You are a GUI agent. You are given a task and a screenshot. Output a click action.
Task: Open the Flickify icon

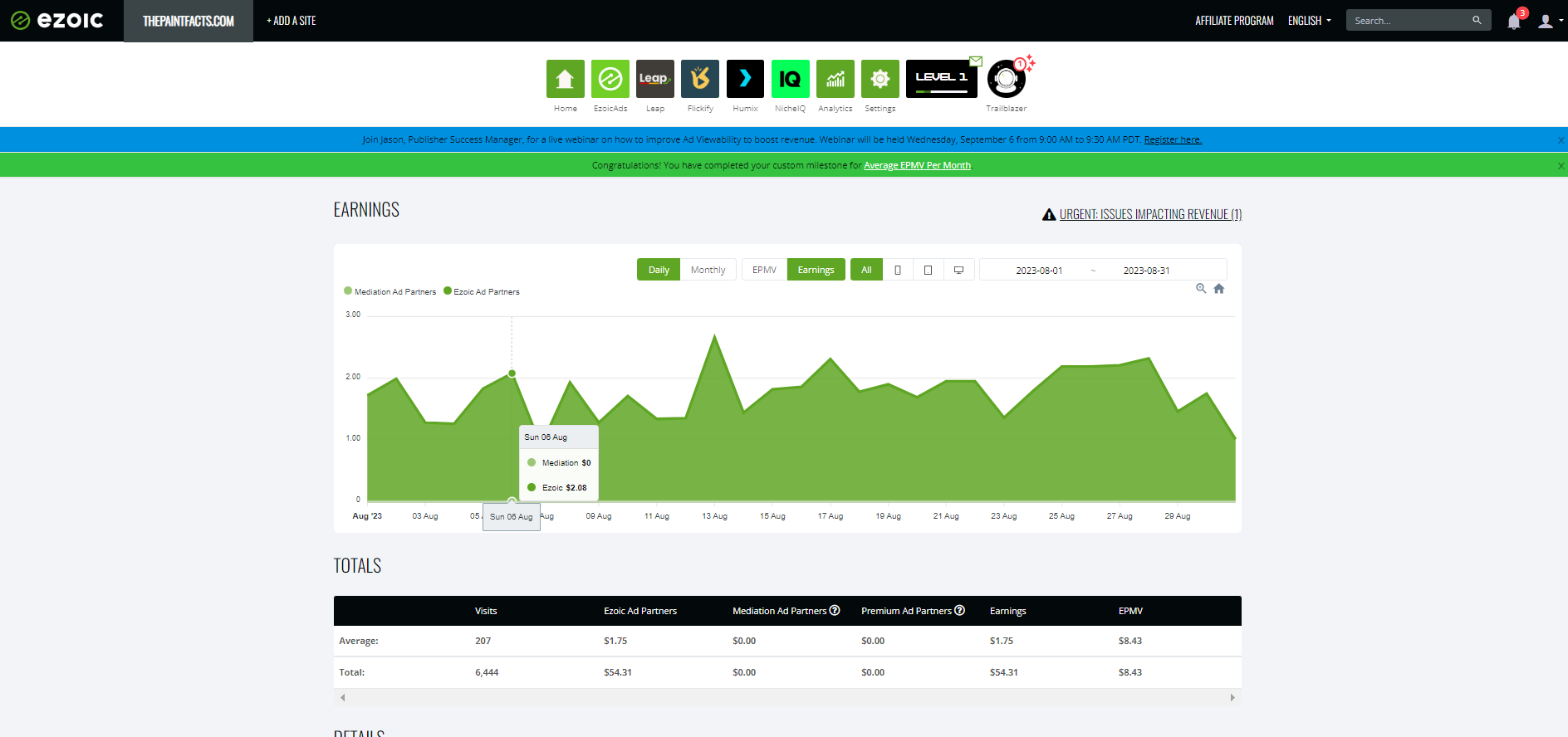(x=700, y=79)
